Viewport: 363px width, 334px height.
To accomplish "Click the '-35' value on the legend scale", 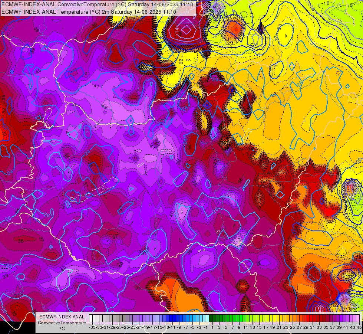I will 92,327.
